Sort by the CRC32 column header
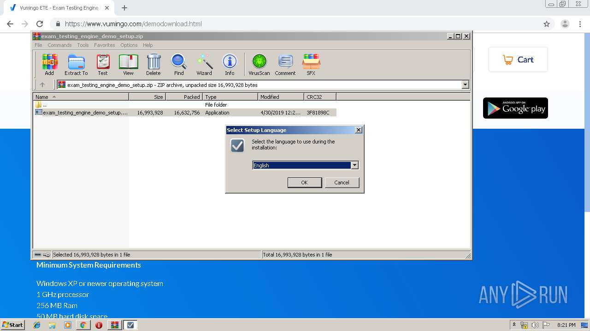Viewport: 590px width, 331px height. coord(320,97)
